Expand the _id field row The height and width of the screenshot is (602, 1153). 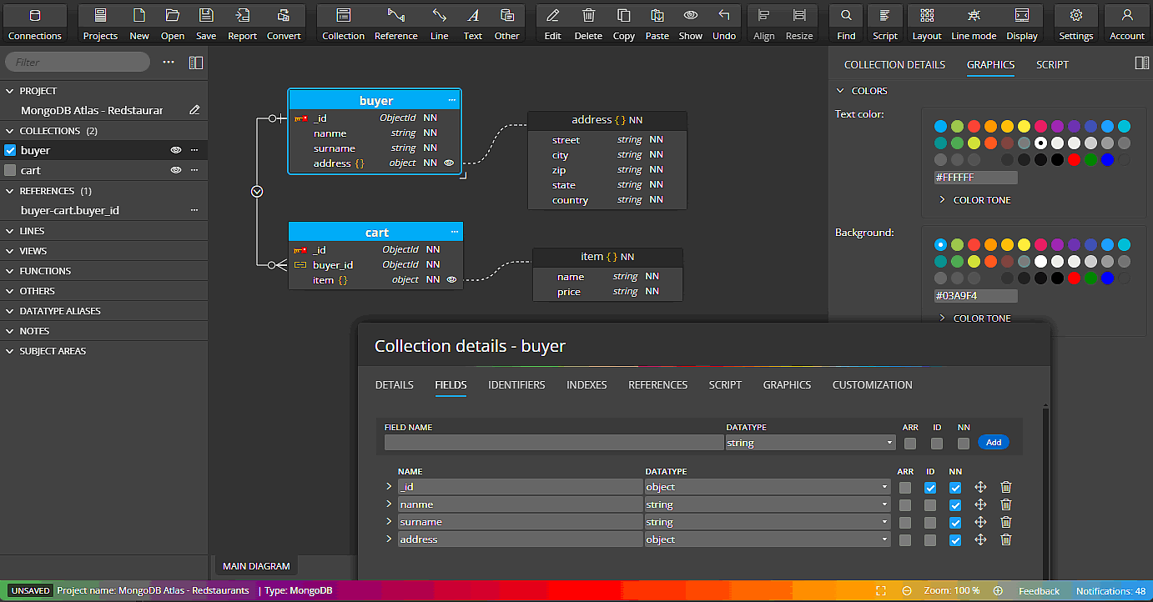click(x=389, y=487)
